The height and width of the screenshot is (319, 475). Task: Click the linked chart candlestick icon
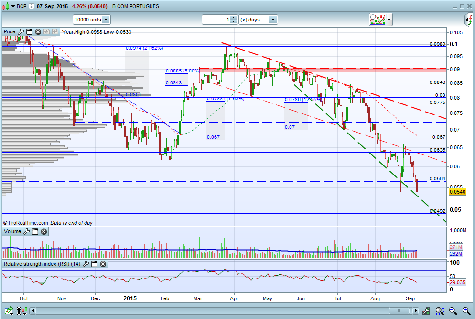coord(22,310)
